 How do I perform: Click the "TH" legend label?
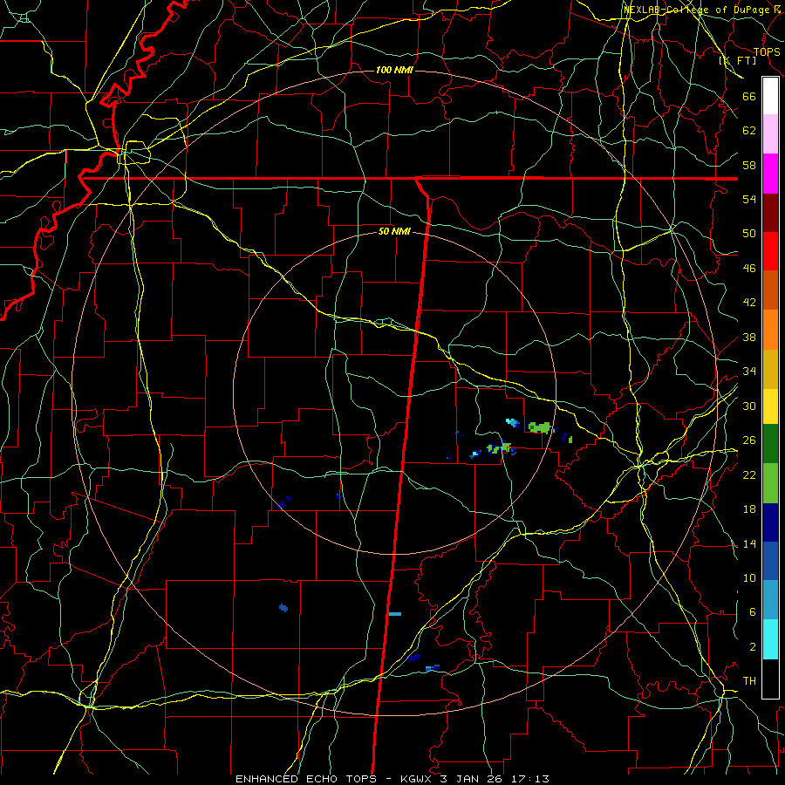[x=749, y=681]
